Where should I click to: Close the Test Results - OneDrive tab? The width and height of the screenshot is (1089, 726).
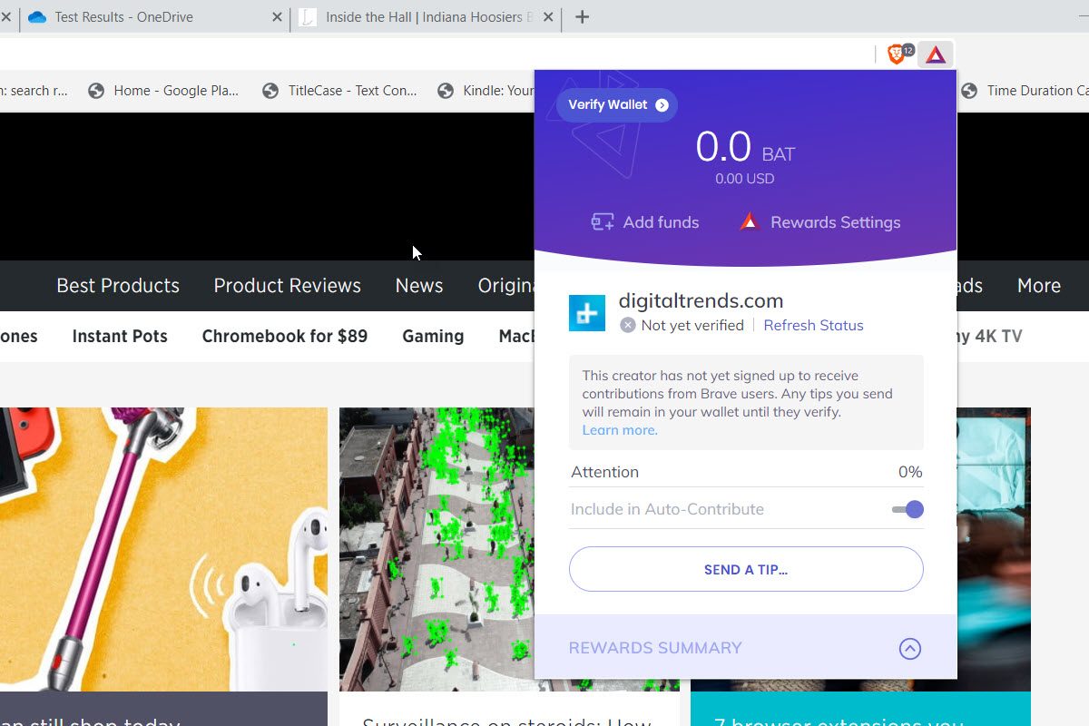278,16
